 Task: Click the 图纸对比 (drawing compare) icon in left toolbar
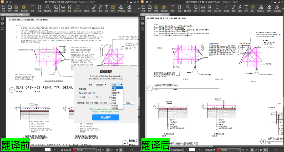click(x=24, y=8)
